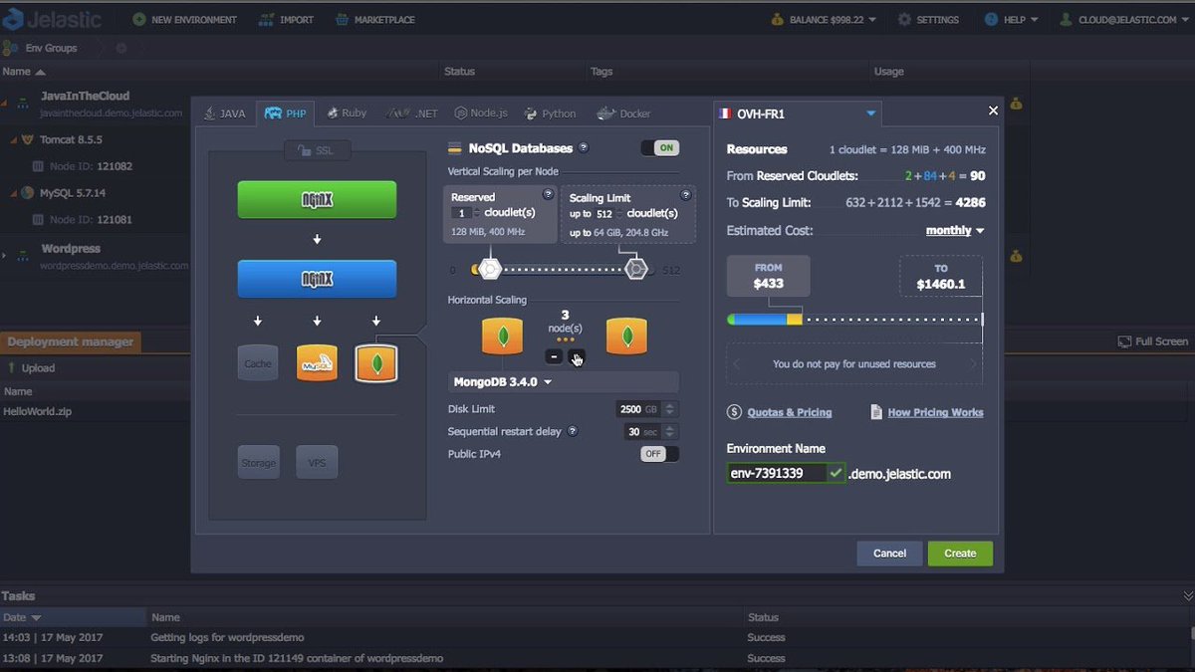Click the Environment Name input field
This screenshot has width=1195, height=672.
click(777, 473)
